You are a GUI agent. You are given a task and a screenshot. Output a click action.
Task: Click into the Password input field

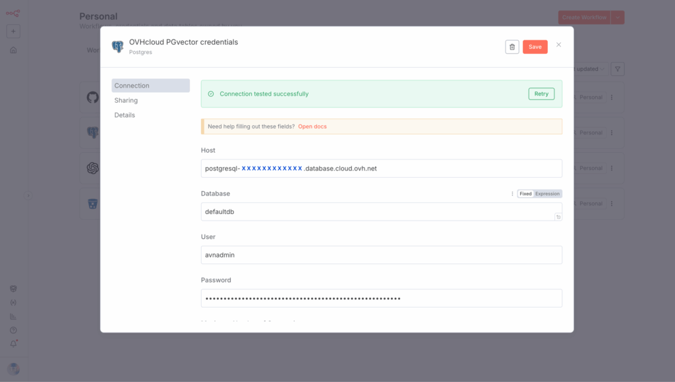pyautogui.click(x=381, y=298)
